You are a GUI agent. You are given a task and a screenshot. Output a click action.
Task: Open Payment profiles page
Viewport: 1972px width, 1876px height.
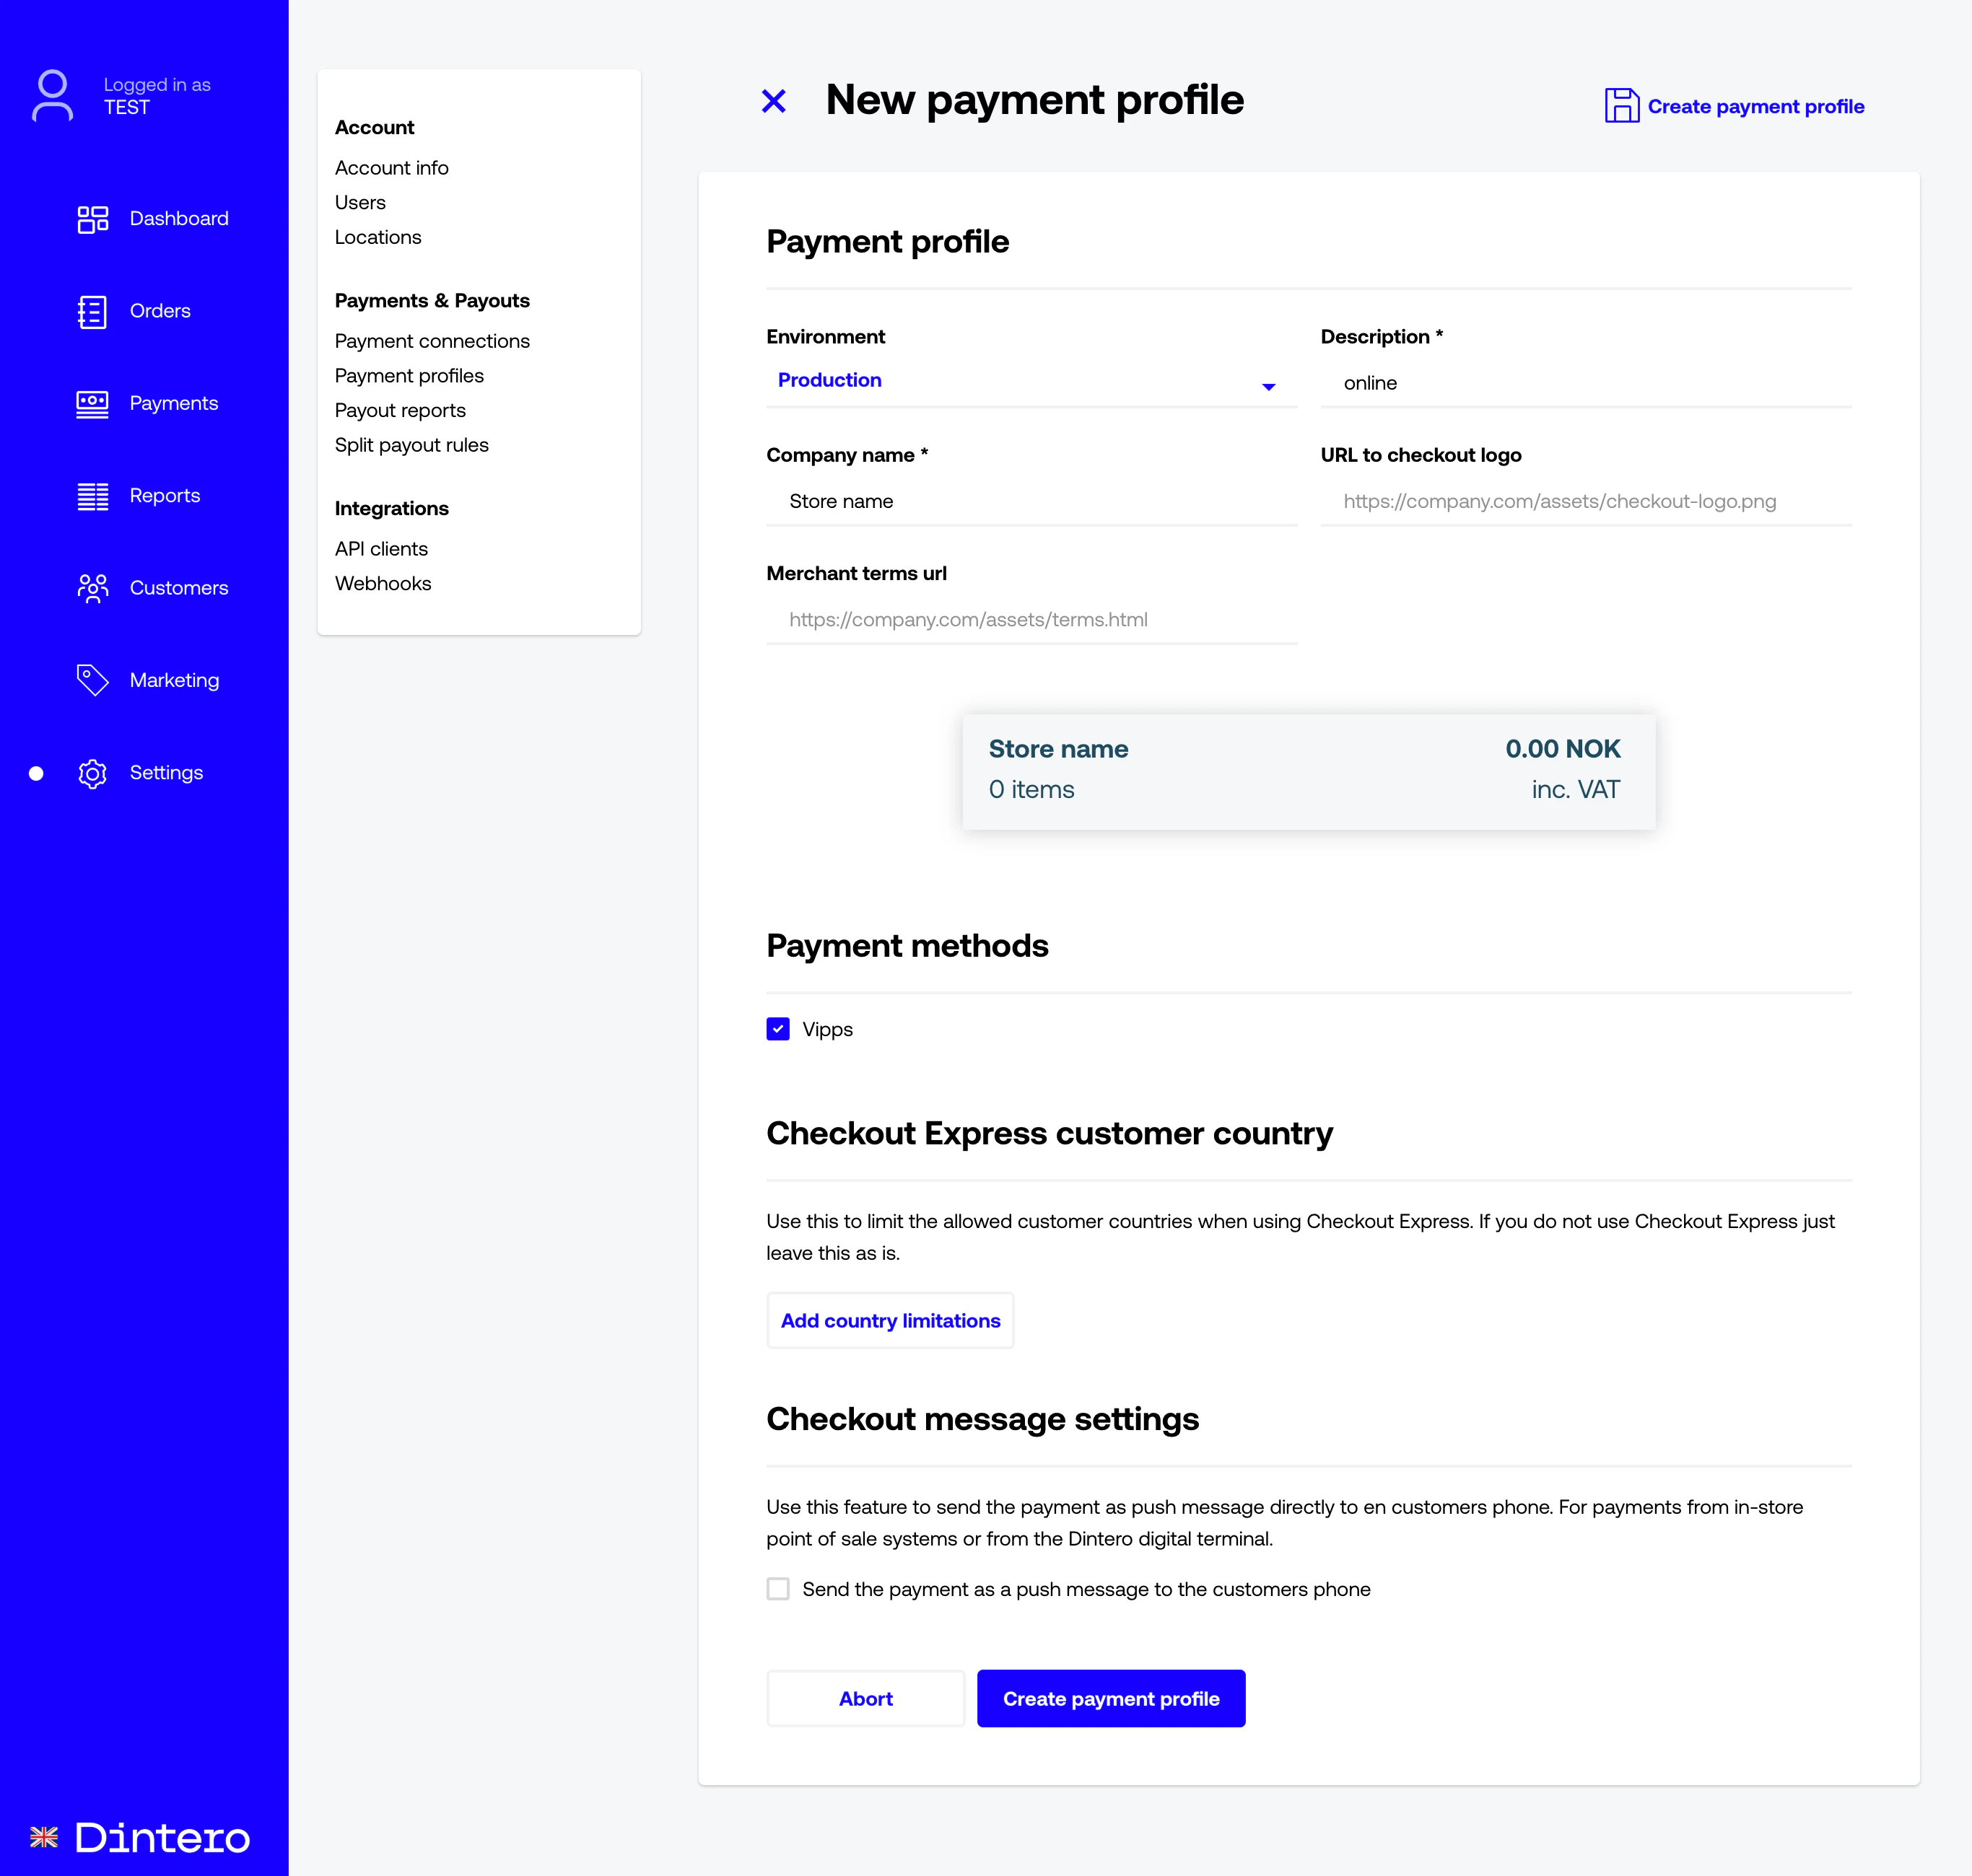(409, 376)
